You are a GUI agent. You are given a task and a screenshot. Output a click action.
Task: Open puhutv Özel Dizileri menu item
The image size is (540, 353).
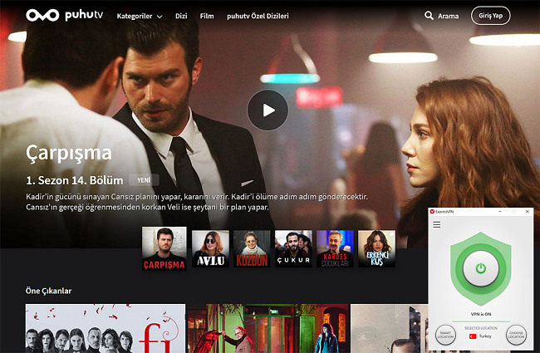[258, 16]
